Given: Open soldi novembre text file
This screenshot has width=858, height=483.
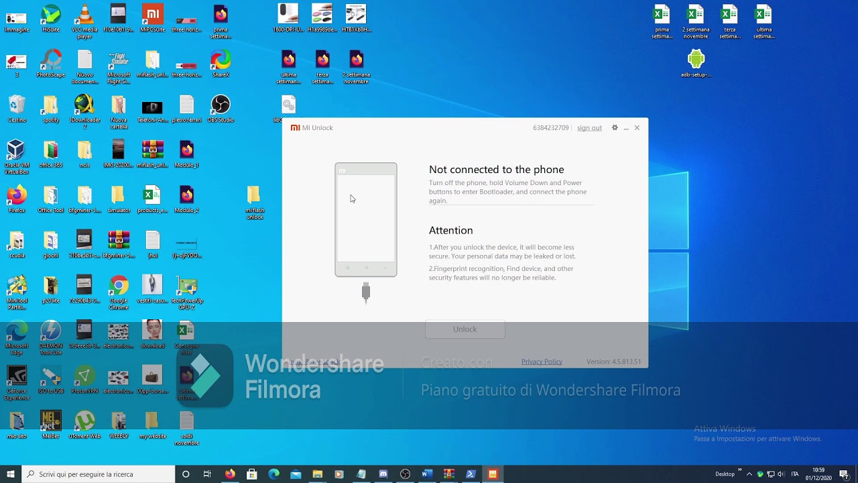Looking at the screenshot, I should pyautogui.click(x=187, y=428).
